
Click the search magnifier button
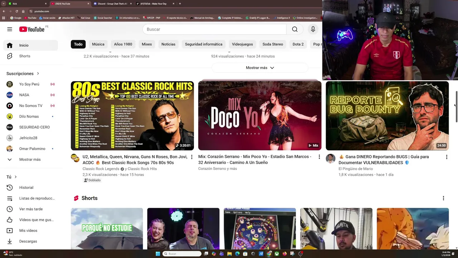[295, 29]
